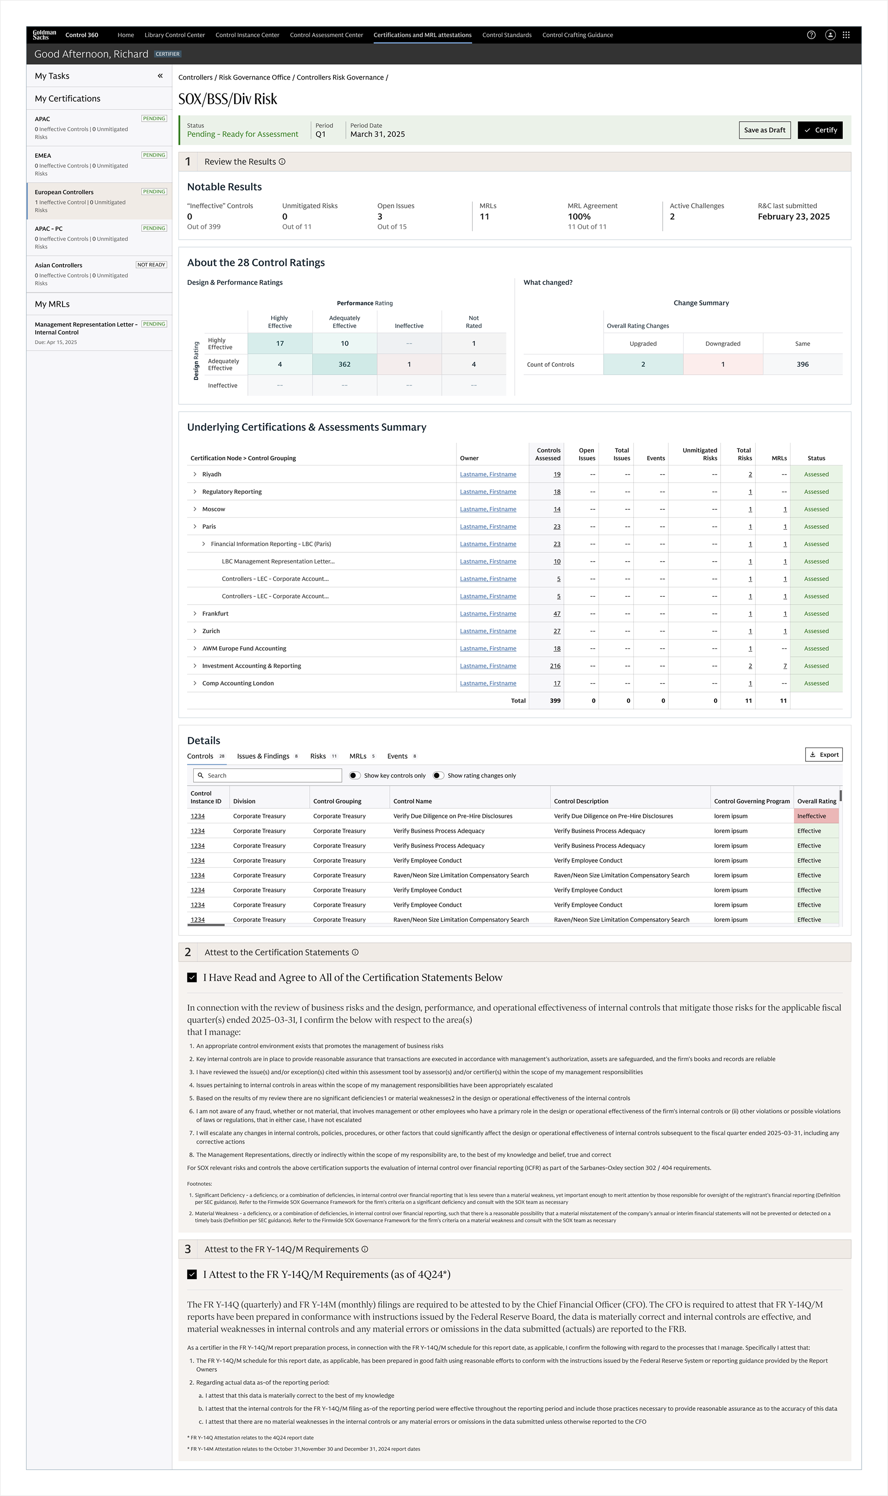Toggle Show key controls only switch
Screen dimensions: 888x1496
(x=355, y=776)
